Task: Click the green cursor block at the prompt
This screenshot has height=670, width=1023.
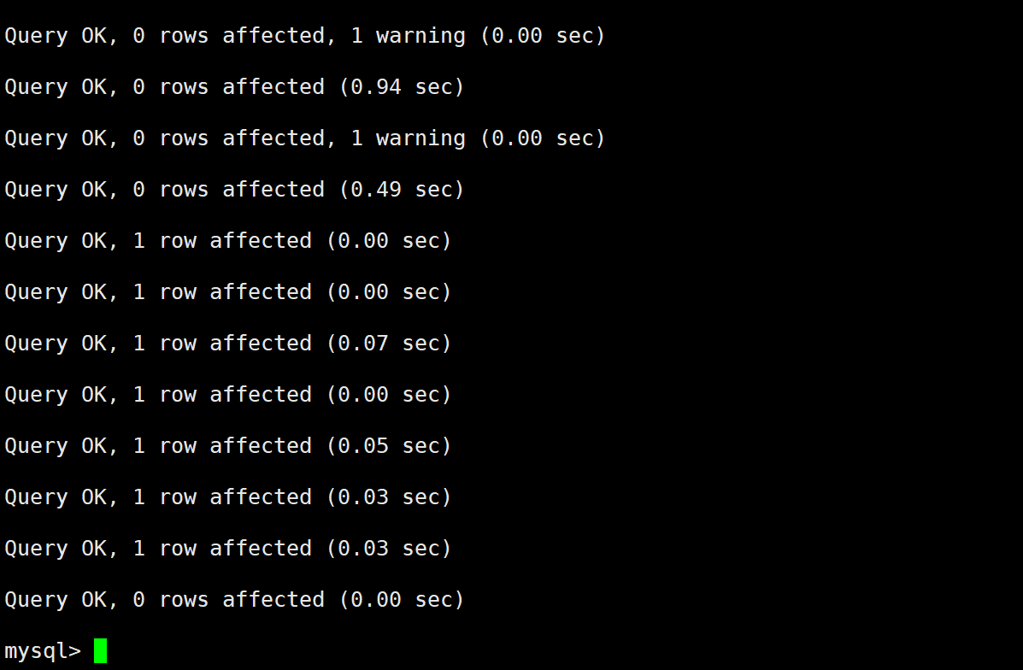Action: coord(100,650)
